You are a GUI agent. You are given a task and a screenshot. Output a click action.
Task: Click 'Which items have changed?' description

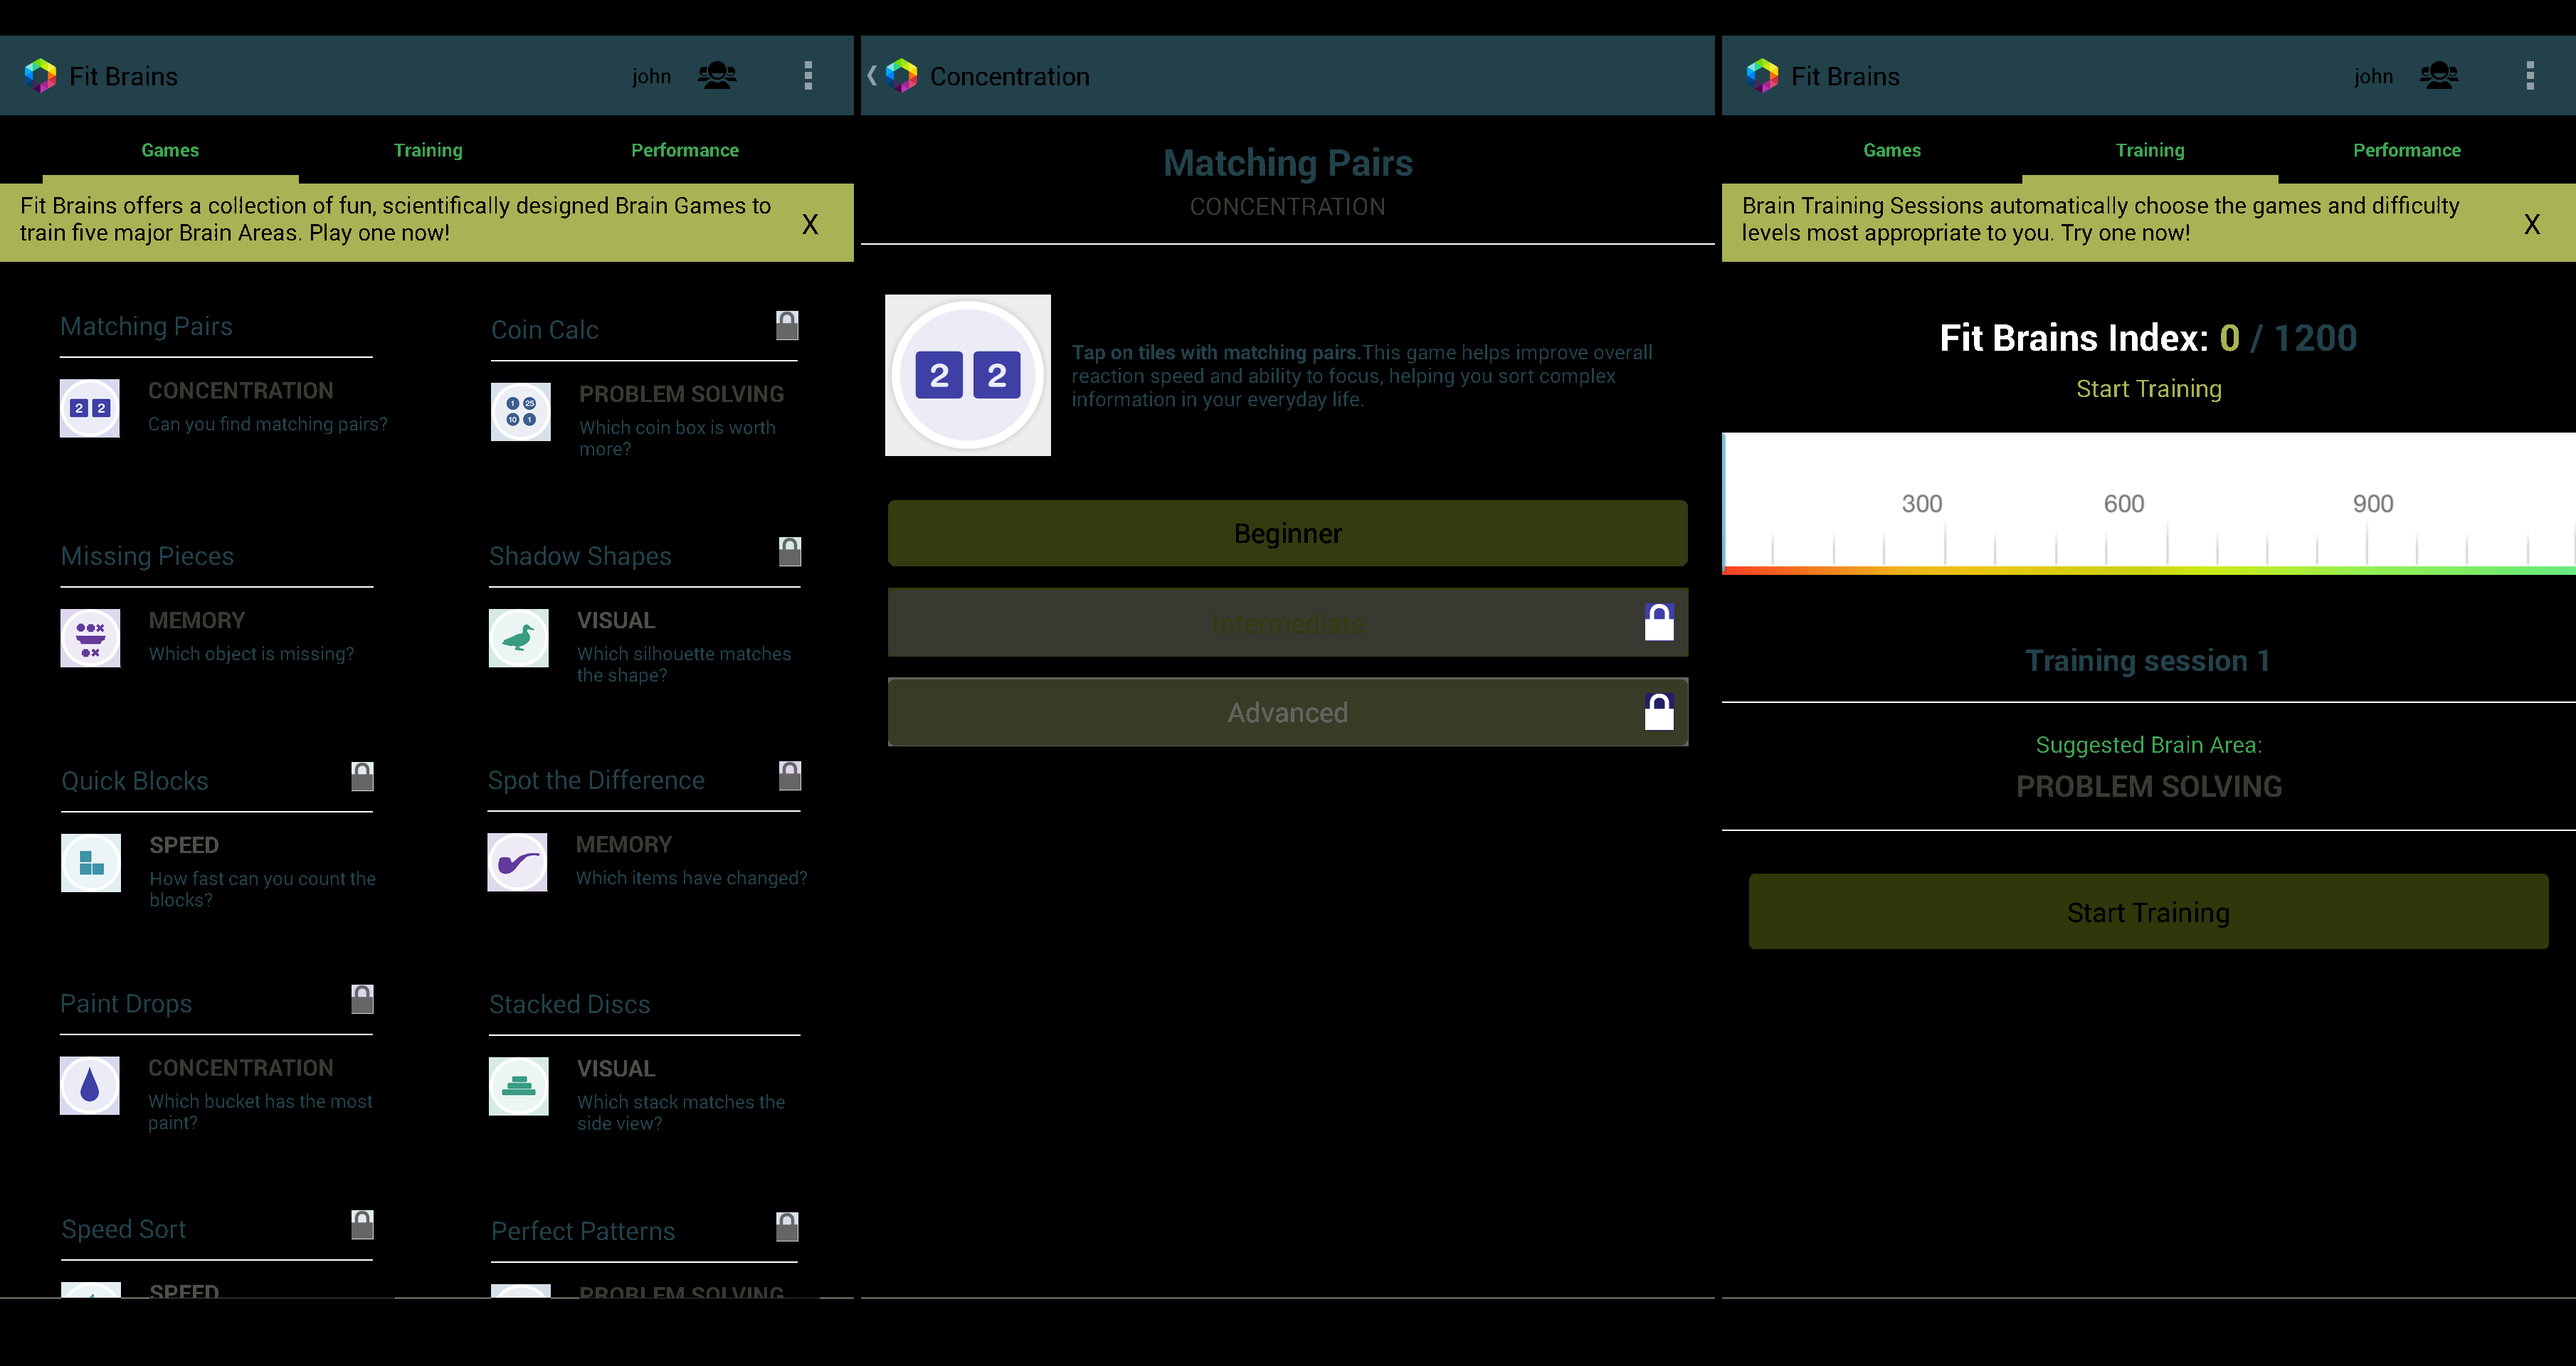pyautogui.click(x=691, y=878)
